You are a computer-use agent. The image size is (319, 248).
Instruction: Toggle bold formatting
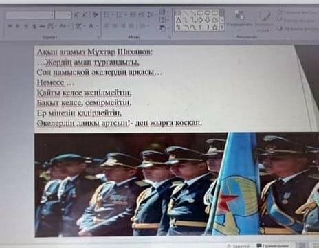point(10,26)
